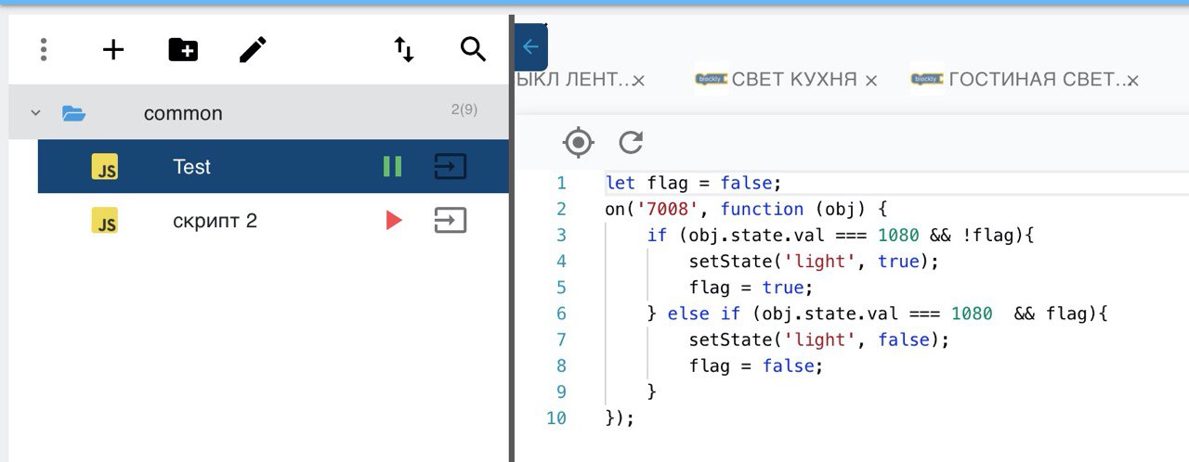Add a new script with plus icon

113,49
